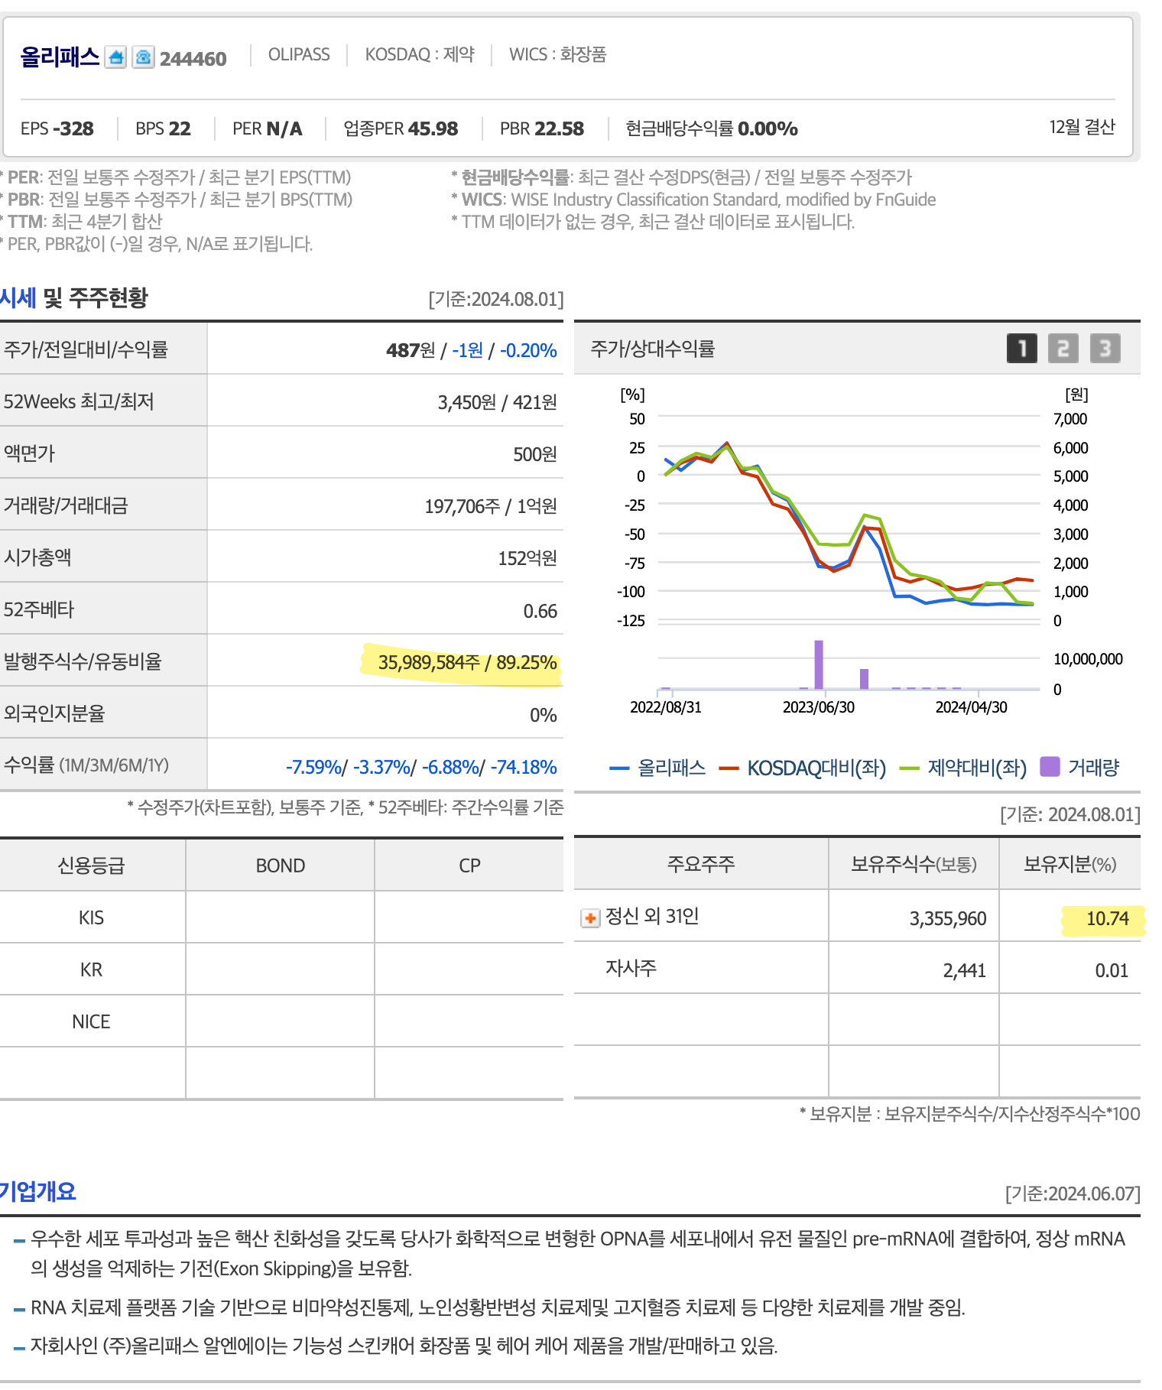Click the 신용등급 column header
The height and width of the screenshot is (1390, 1162).
[x=91, y=866]
